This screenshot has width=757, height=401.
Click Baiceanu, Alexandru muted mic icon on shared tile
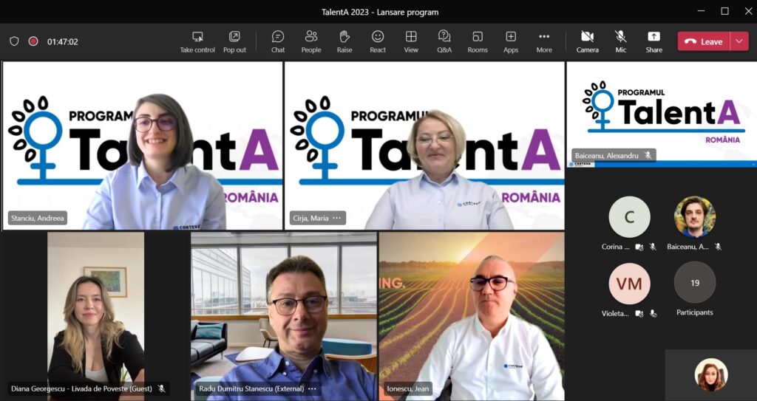(648, 155)
